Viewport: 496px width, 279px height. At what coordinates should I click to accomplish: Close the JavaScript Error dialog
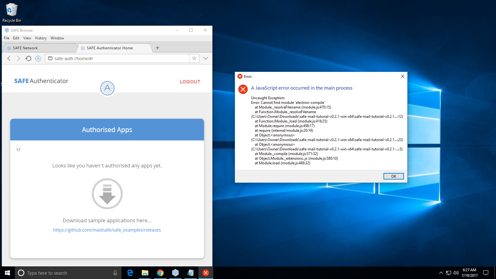tap(403, 76)
